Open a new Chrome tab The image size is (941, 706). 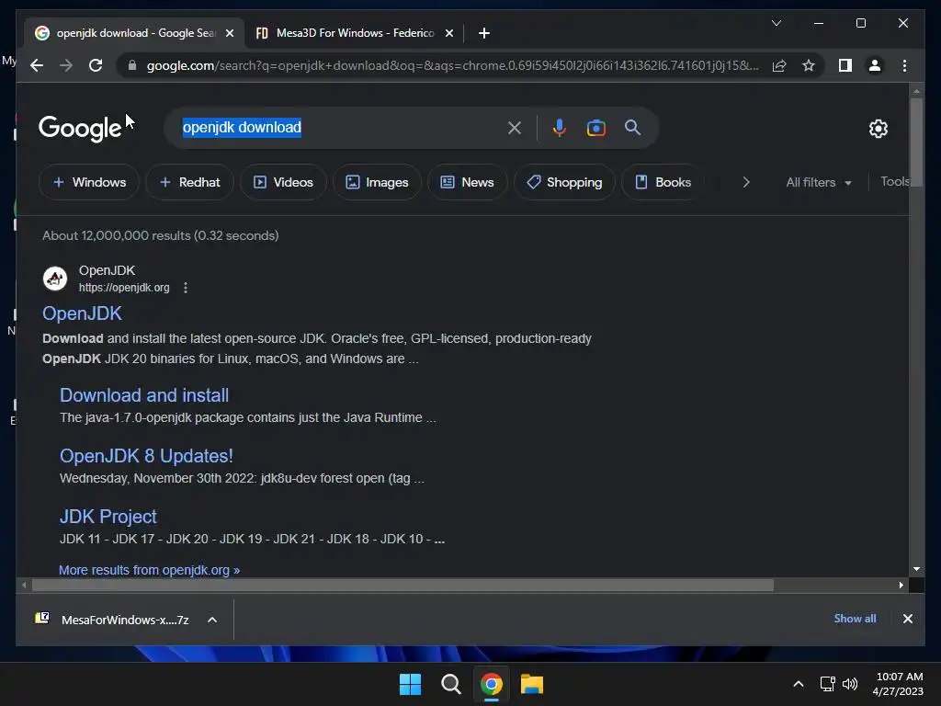click(x=484, y=33)
